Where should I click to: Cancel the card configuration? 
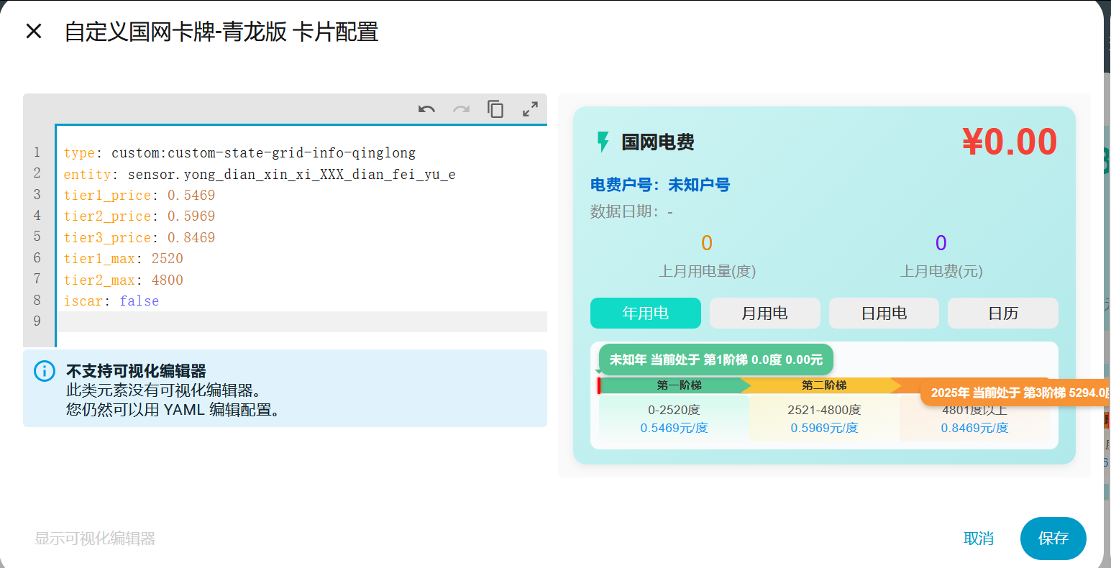[x=979, y=539]
